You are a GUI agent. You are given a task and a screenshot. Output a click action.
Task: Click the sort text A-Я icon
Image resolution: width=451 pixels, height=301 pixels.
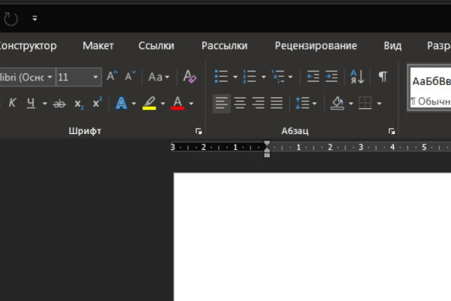click(358, 77)
